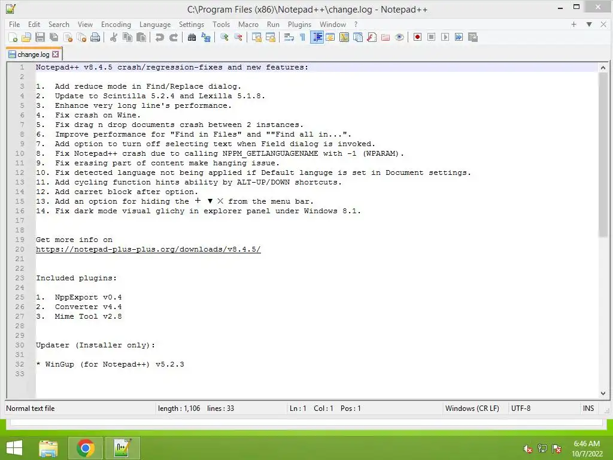Click the Zoom Out magnifier icon
Viewport: 613px width, 460px height.
click(x=238, y=37)
